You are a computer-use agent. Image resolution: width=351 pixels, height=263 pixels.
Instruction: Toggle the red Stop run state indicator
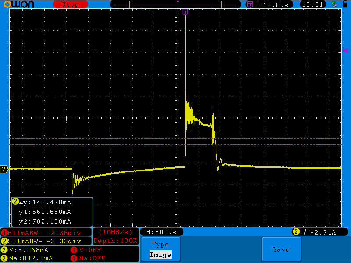(x=70, y=4)
